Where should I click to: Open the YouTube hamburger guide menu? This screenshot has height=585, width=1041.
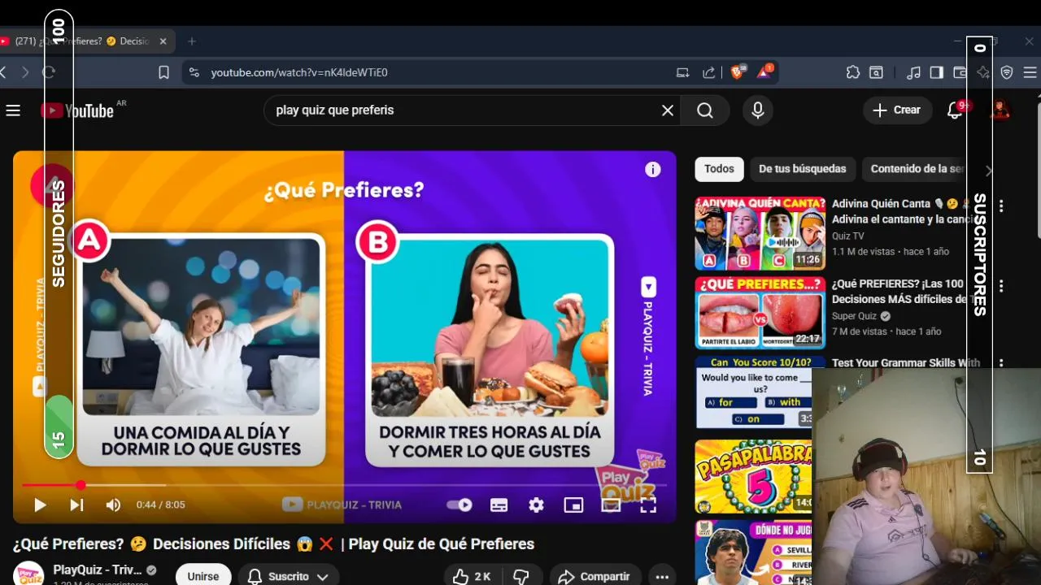(13, 110)
